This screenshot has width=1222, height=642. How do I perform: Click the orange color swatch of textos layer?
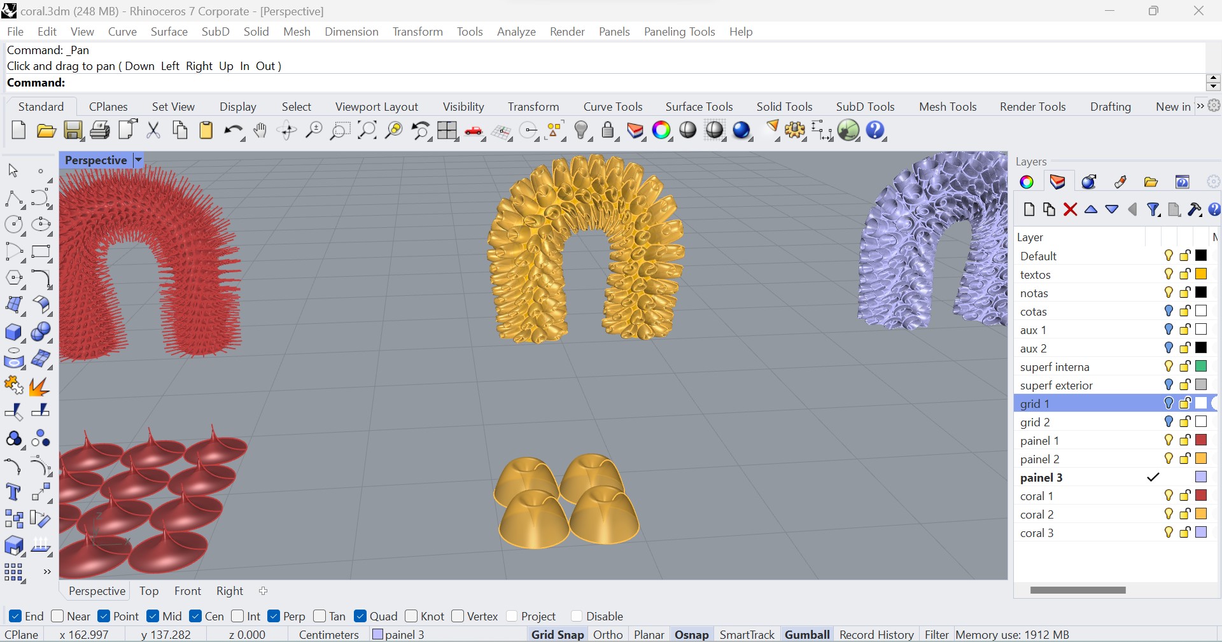(1201, 274)
